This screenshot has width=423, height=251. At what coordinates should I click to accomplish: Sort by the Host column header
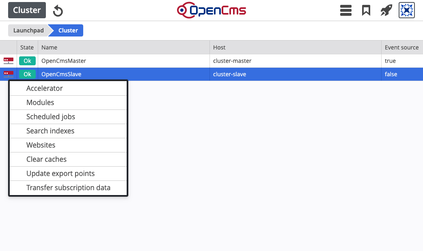pos(296,47)
